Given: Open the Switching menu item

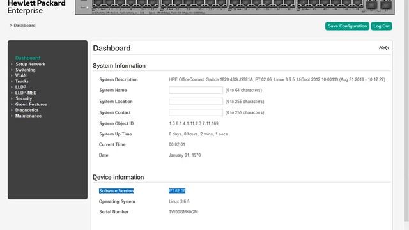Looking at the screenshot, I should [x=26, y=70].
